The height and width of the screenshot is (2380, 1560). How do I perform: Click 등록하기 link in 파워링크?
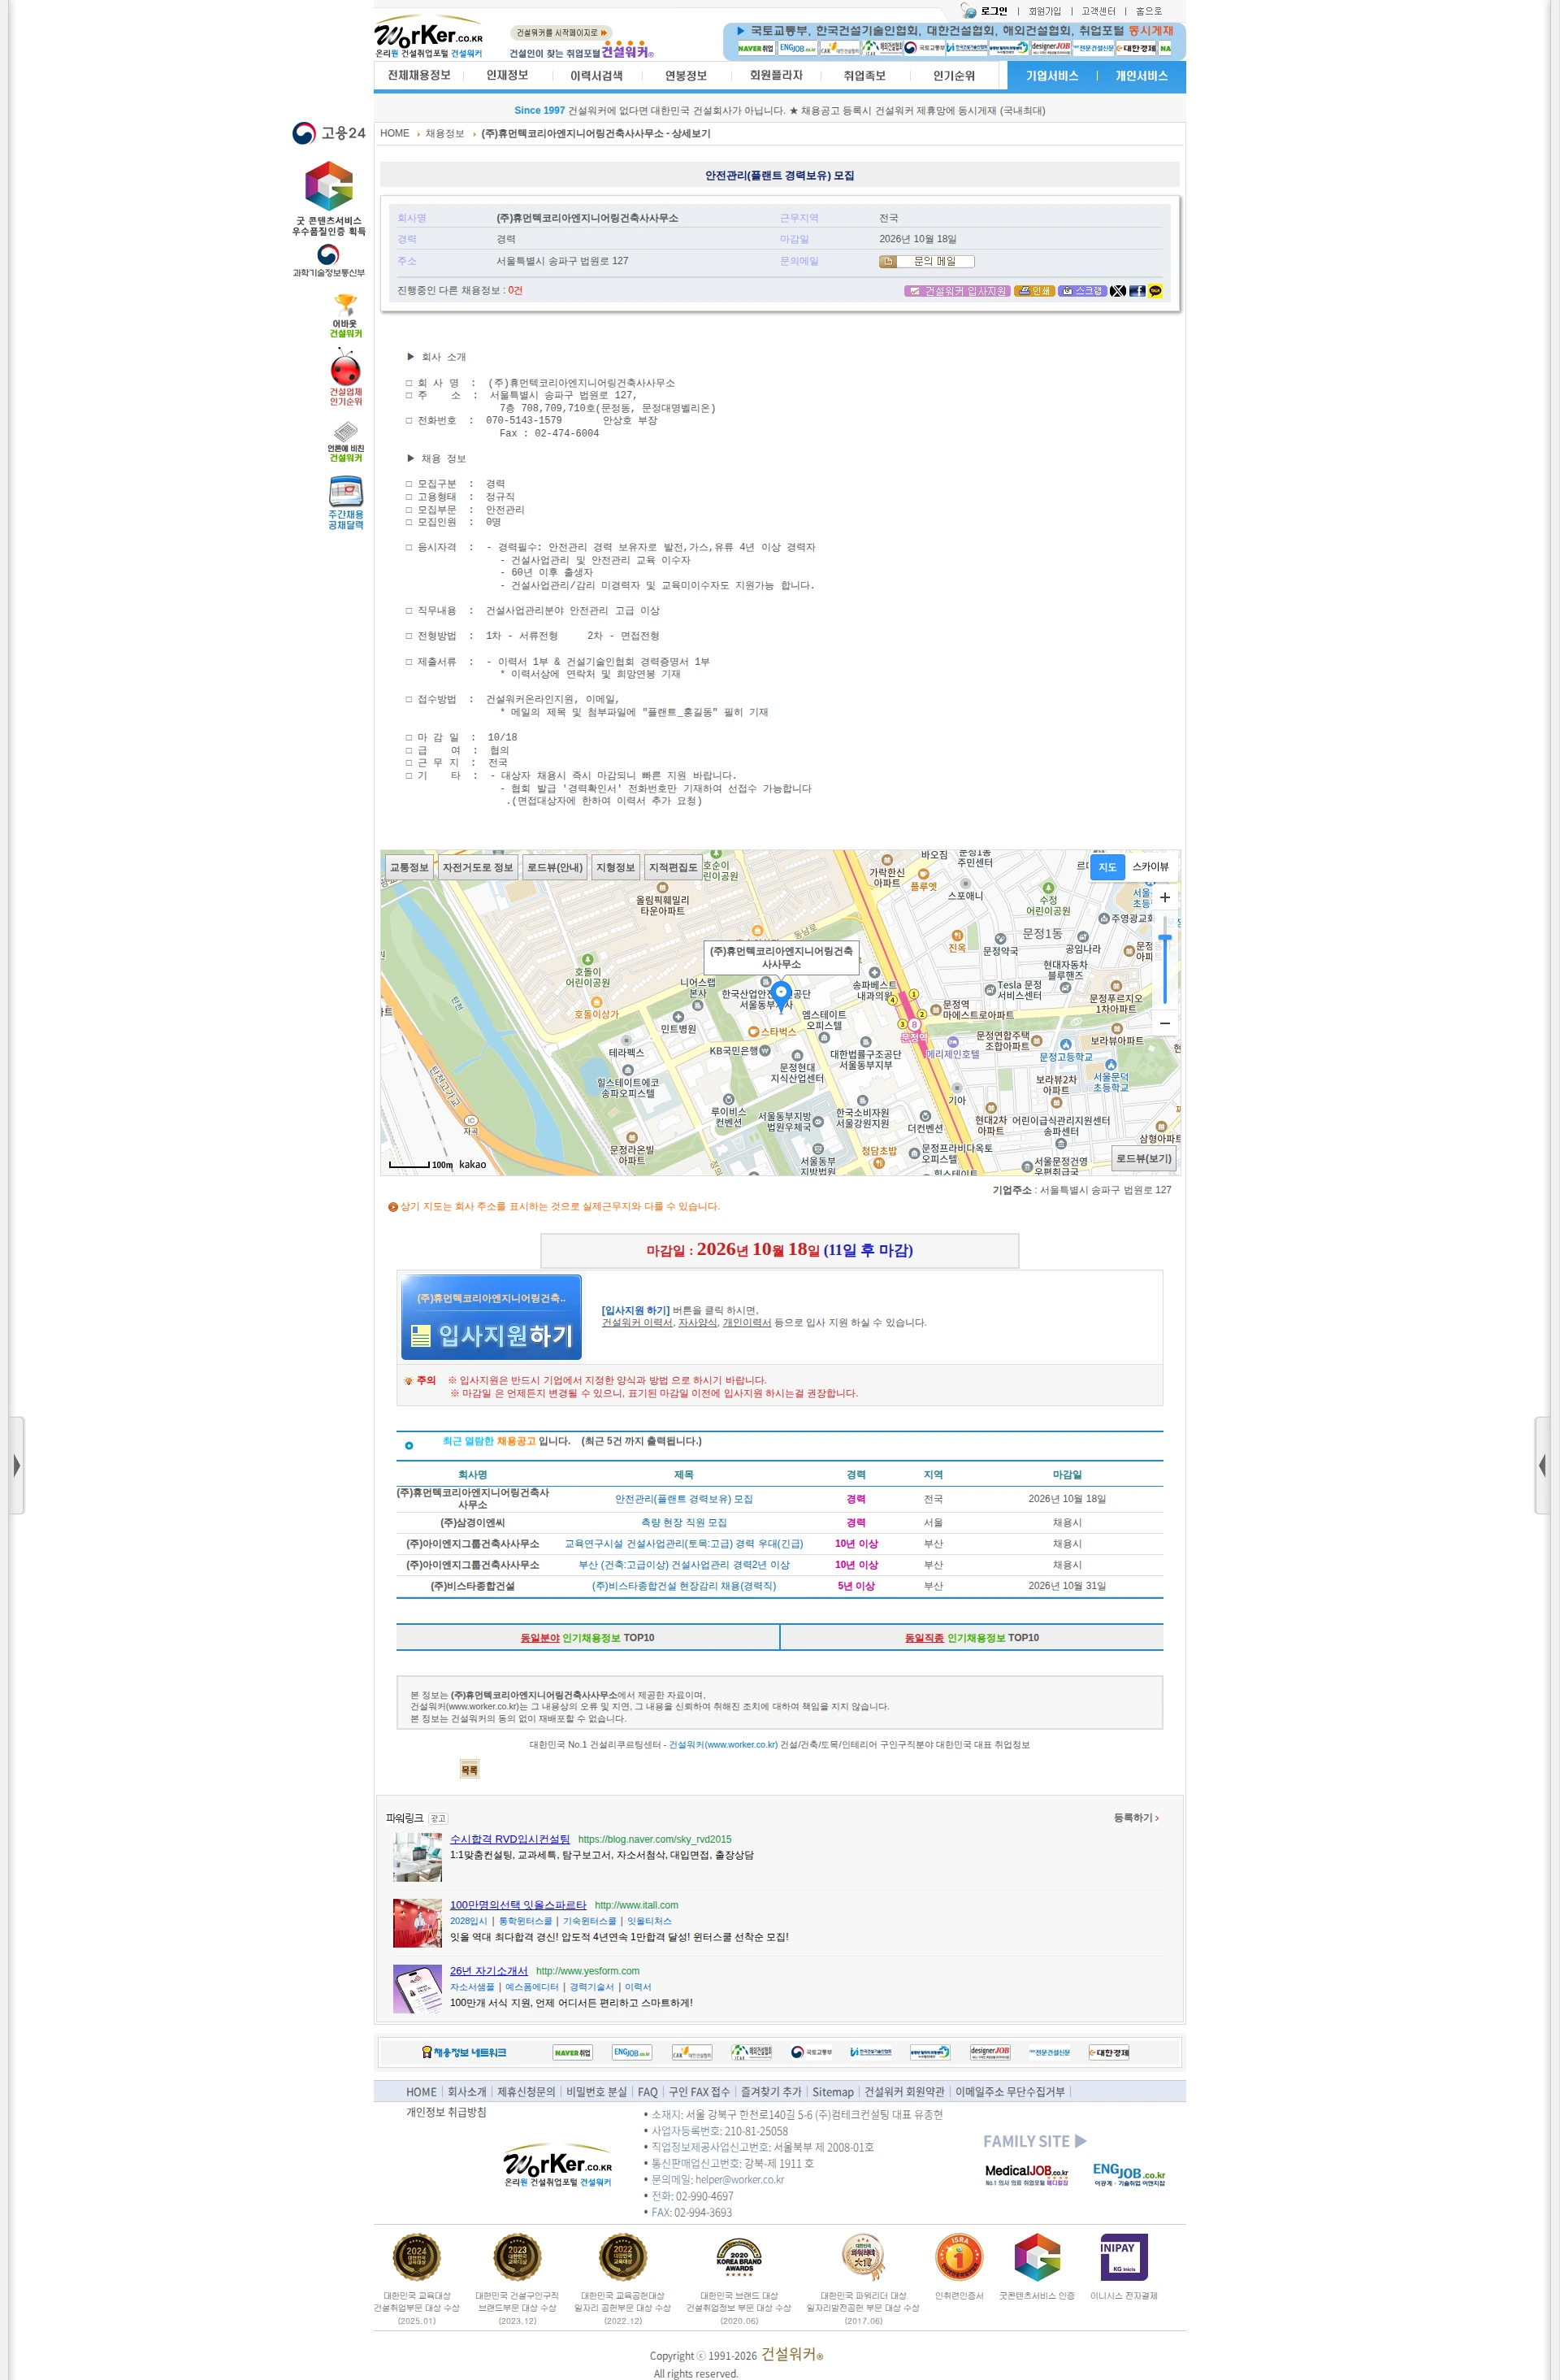1136,1818
